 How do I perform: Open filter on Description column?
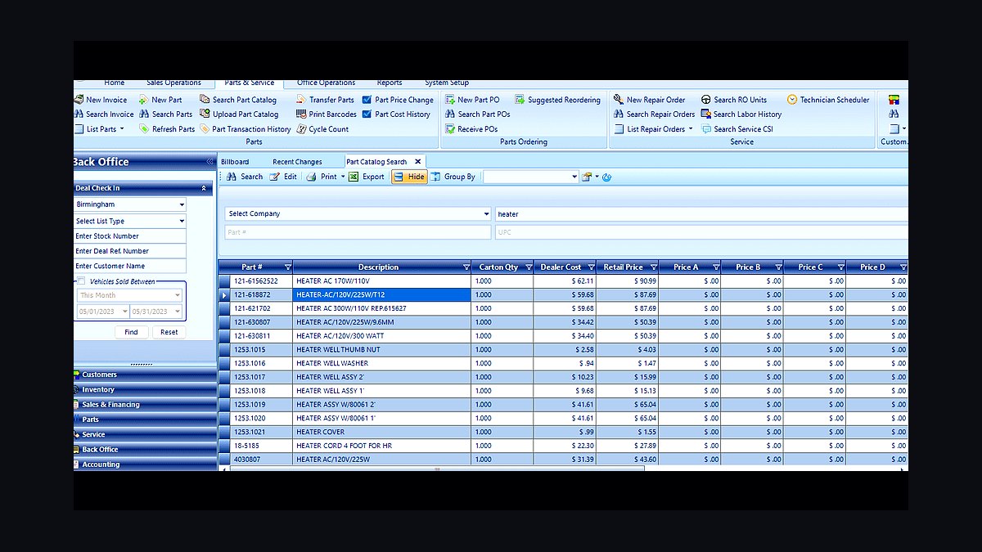click(466, 267)
